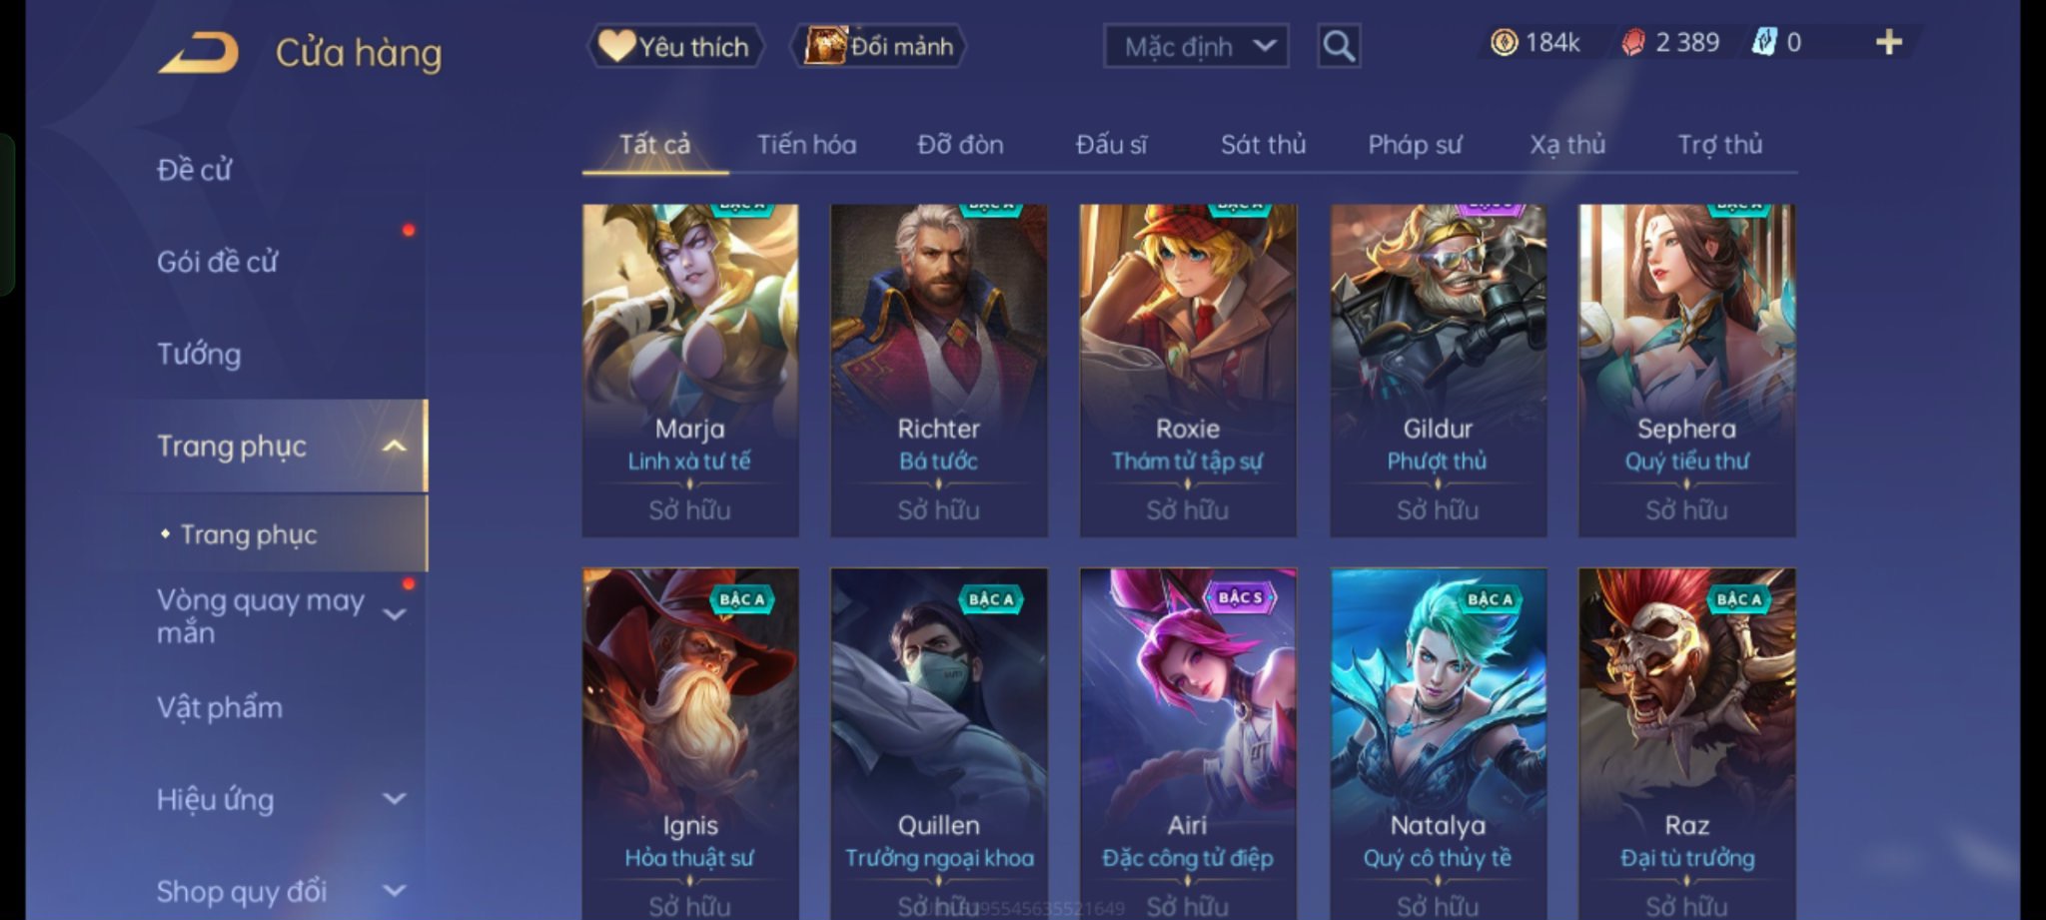Open the Mặc định sort dropdown

point(1196,46)
